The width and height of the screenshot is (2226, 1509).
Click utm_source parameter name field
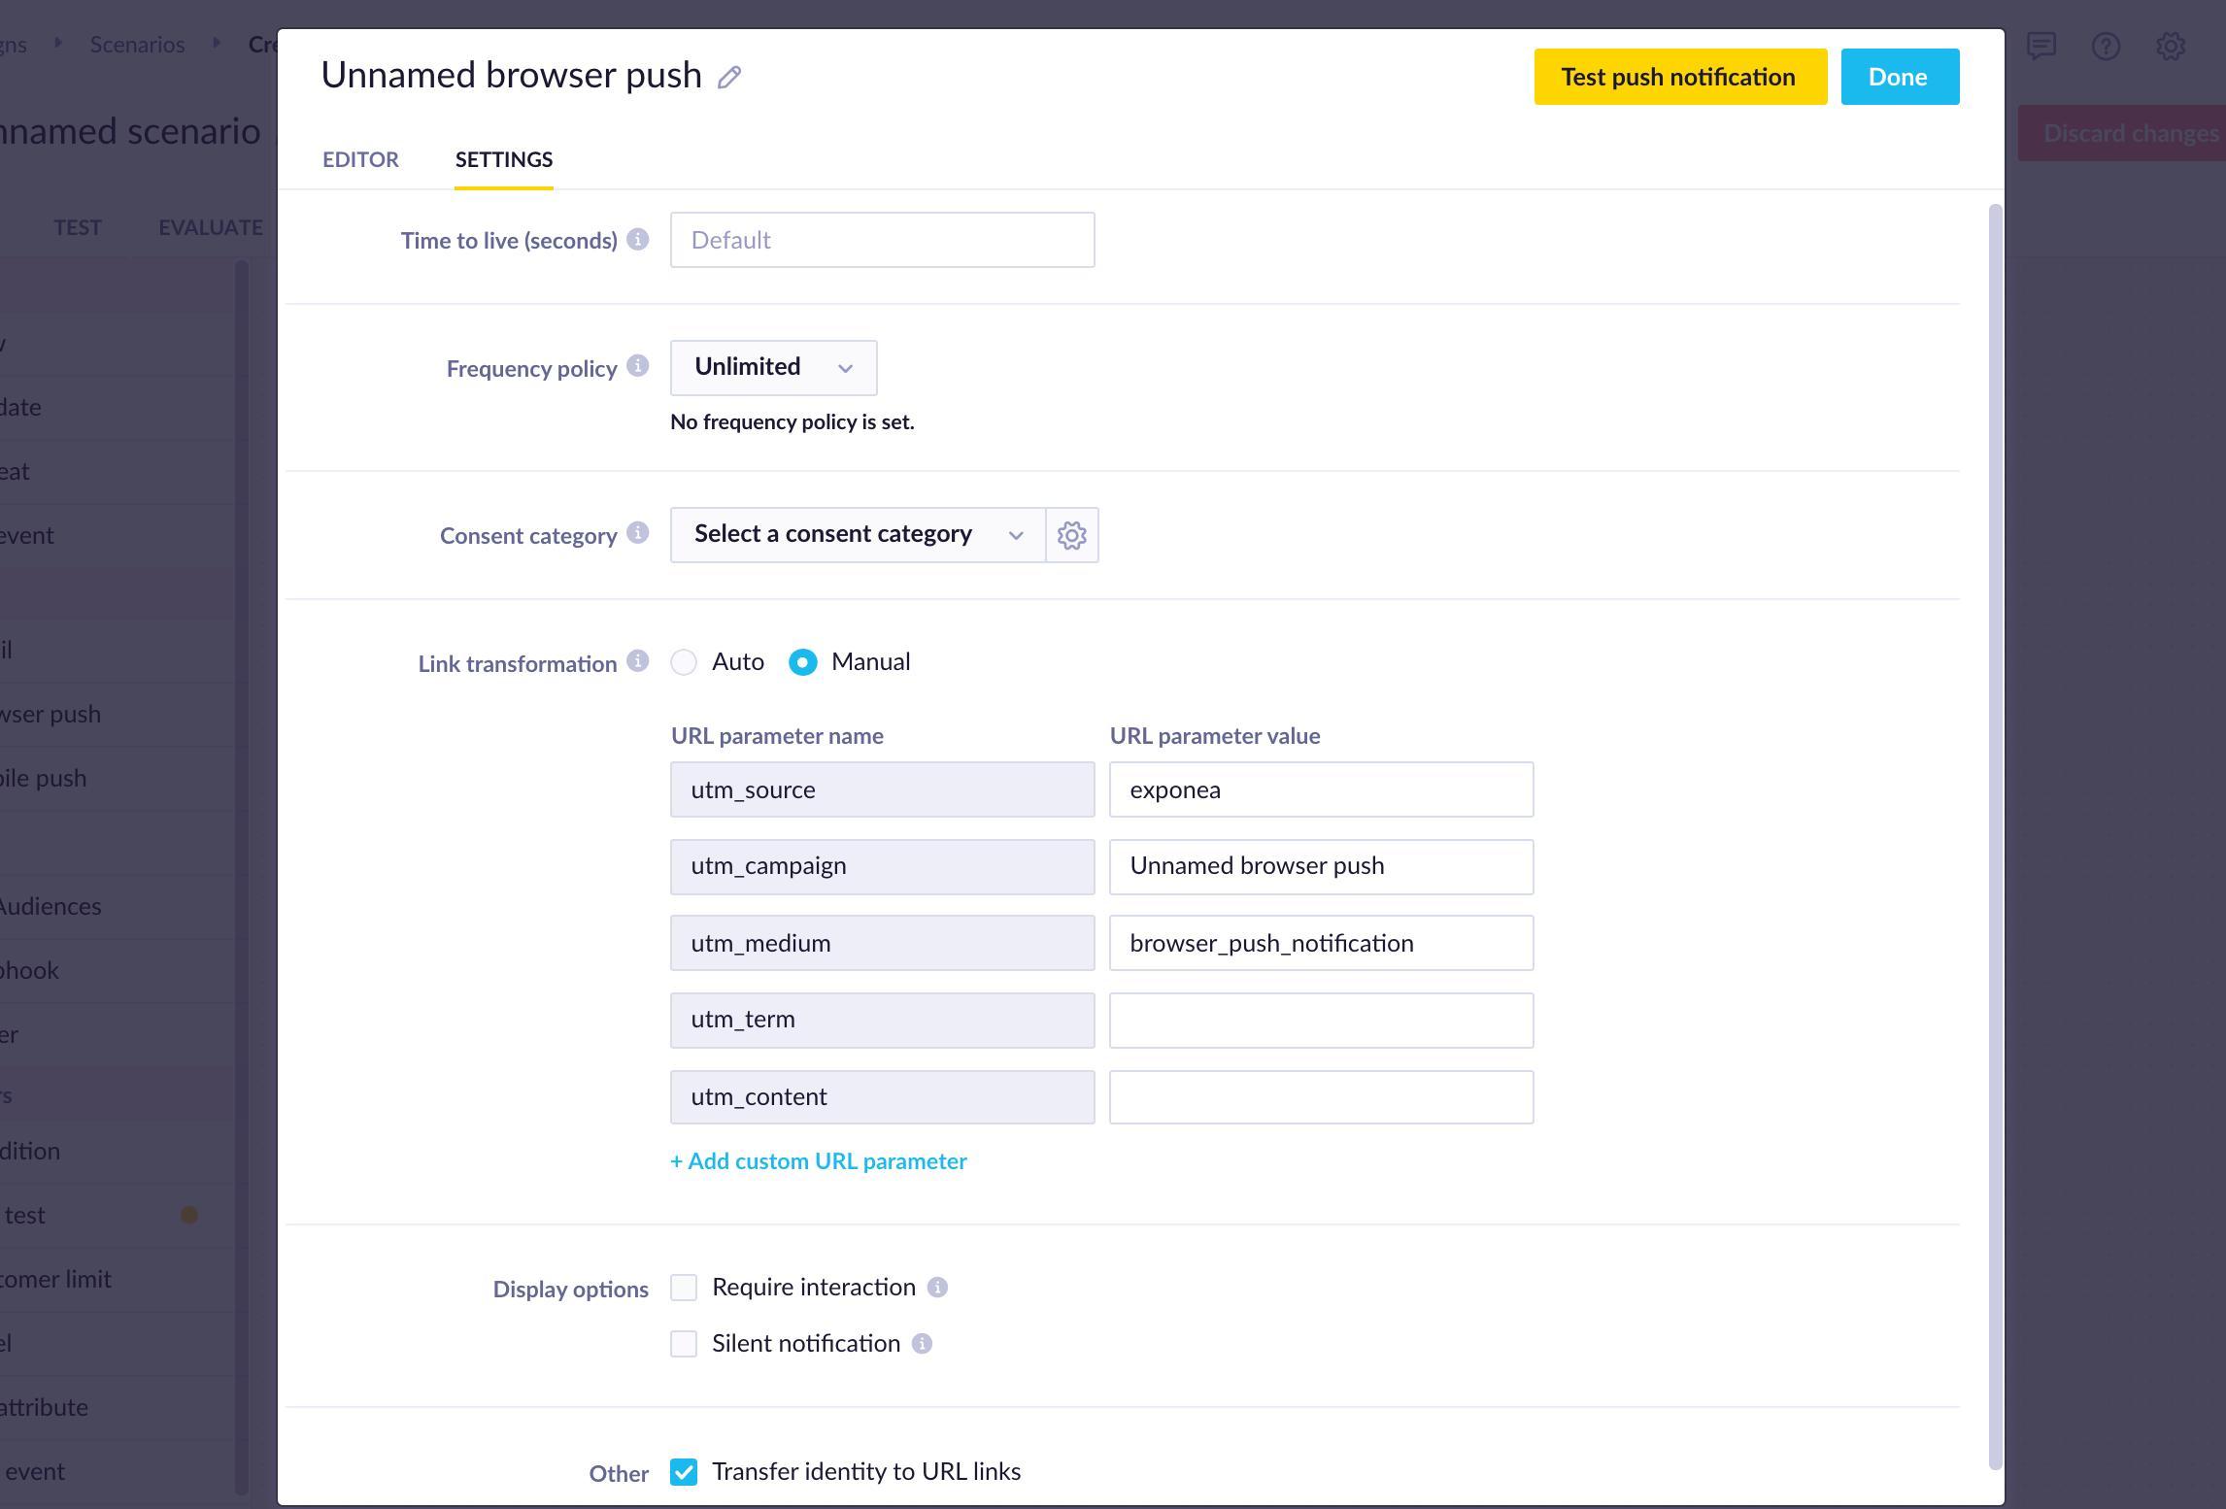pos(883,789)
